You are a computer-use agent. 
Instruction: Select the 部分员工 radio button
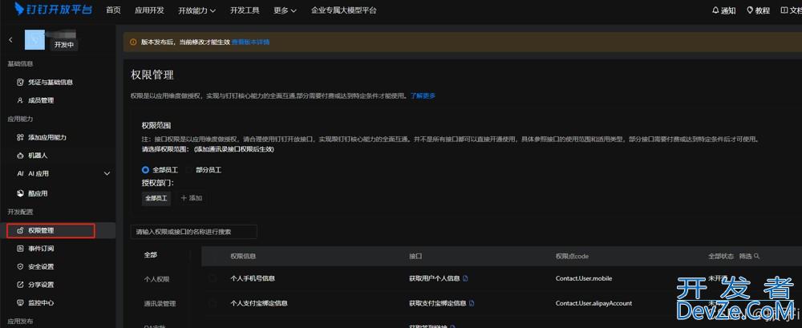pyautogui.click(x=188, y=169)
